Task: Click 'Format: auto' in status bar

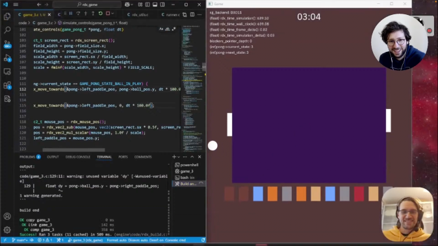Action: click(x=116, y=240)
